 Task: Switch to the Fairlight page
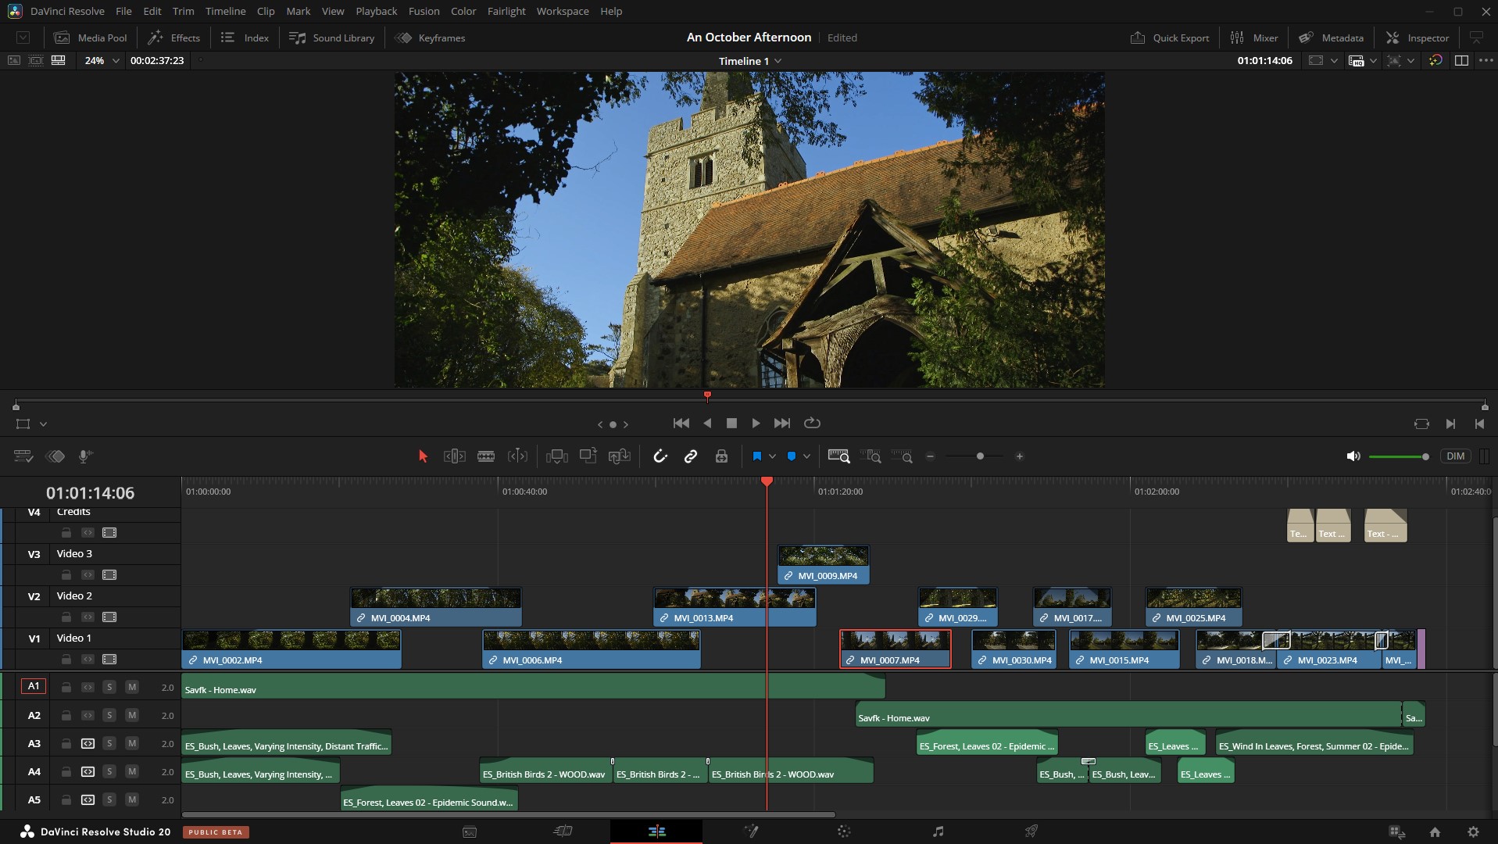click(x=938, y=831)
